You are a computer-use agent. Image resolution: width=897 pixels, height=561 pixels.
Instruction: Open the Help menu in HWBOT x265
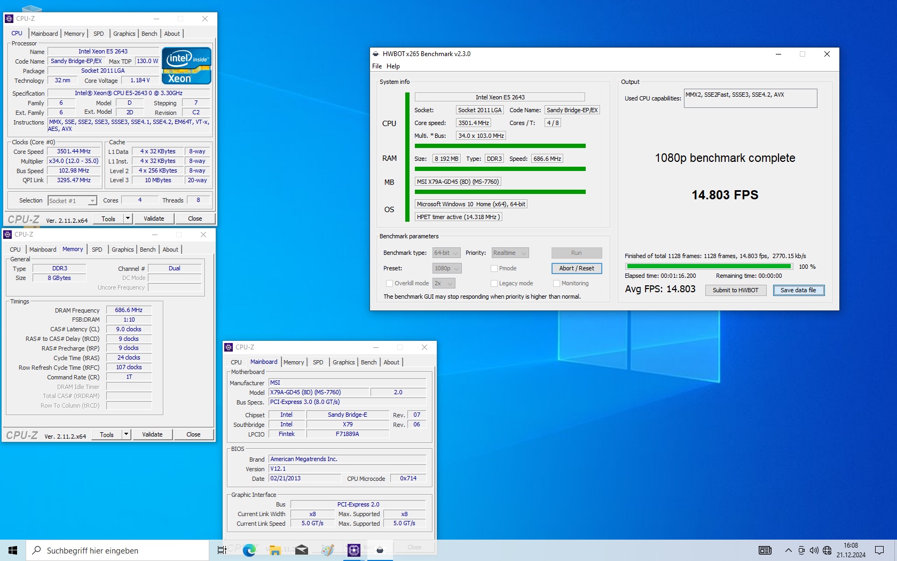[x=393, y=66]
